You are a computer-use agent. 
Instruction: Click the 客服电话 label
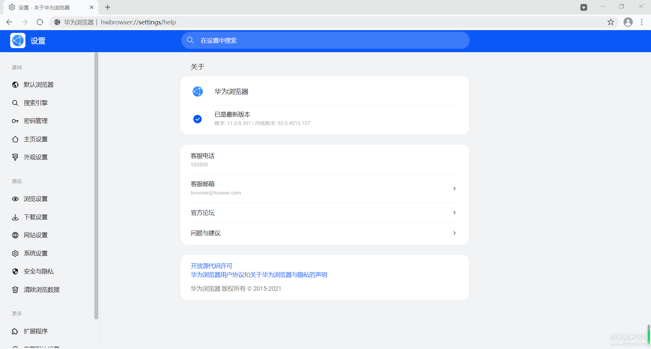tap(203, 156)
